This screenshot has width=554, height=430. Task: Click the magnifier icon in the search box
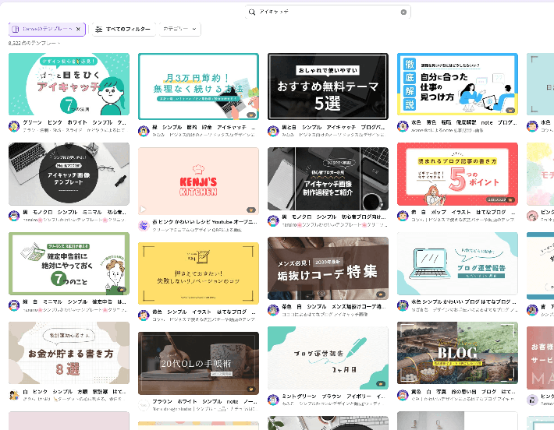pyautogui.click(x=251, y=12)
